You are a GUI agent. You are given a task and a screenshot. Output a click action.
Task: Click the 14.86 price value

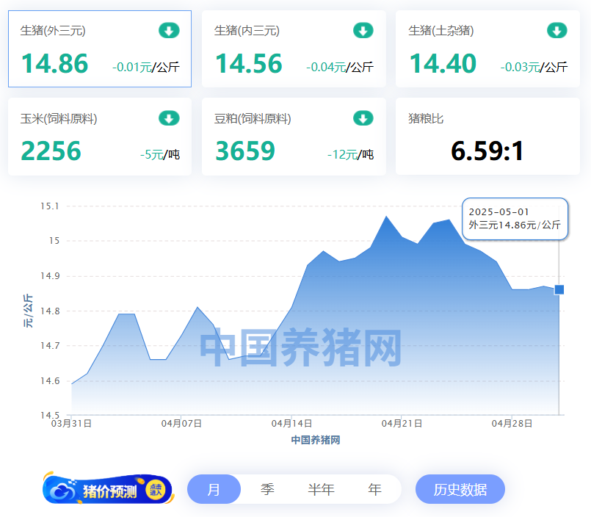tap(54, 63)
